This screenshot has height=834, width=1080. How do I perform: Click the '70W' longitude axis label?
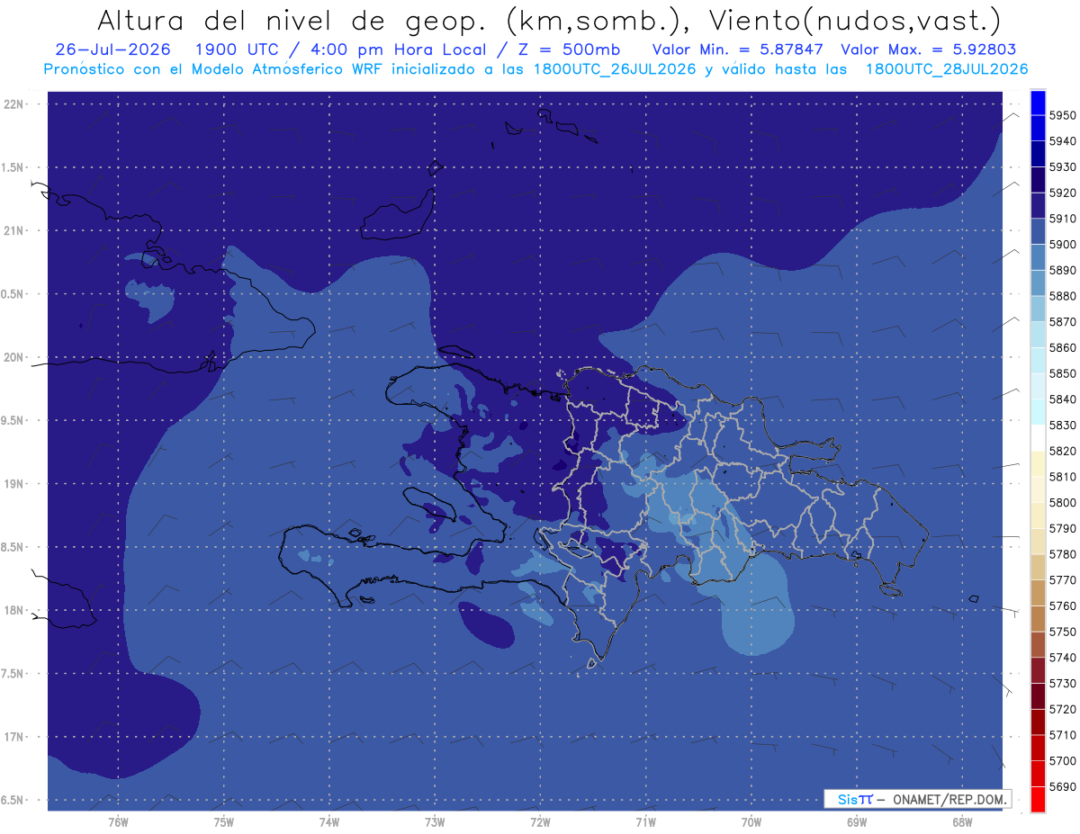click(x=751, y=822)
